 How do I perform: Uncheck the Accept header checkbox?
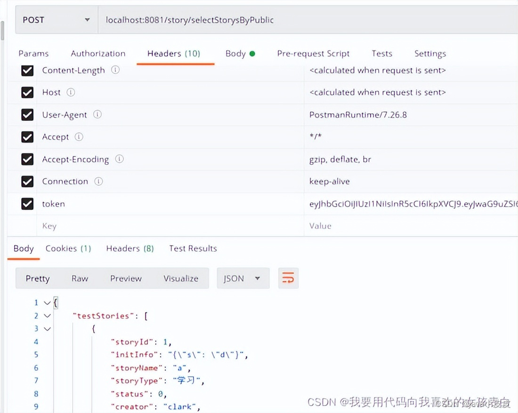point(27,137)
